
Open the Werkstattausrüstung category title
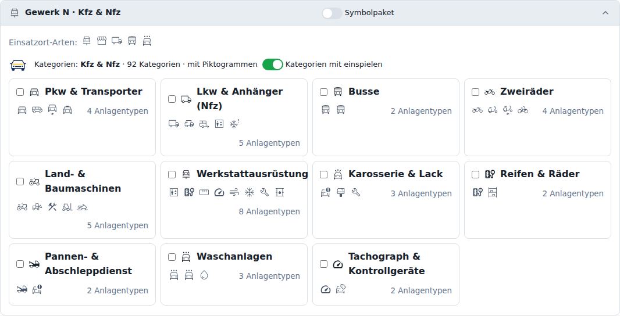point(252,174)
